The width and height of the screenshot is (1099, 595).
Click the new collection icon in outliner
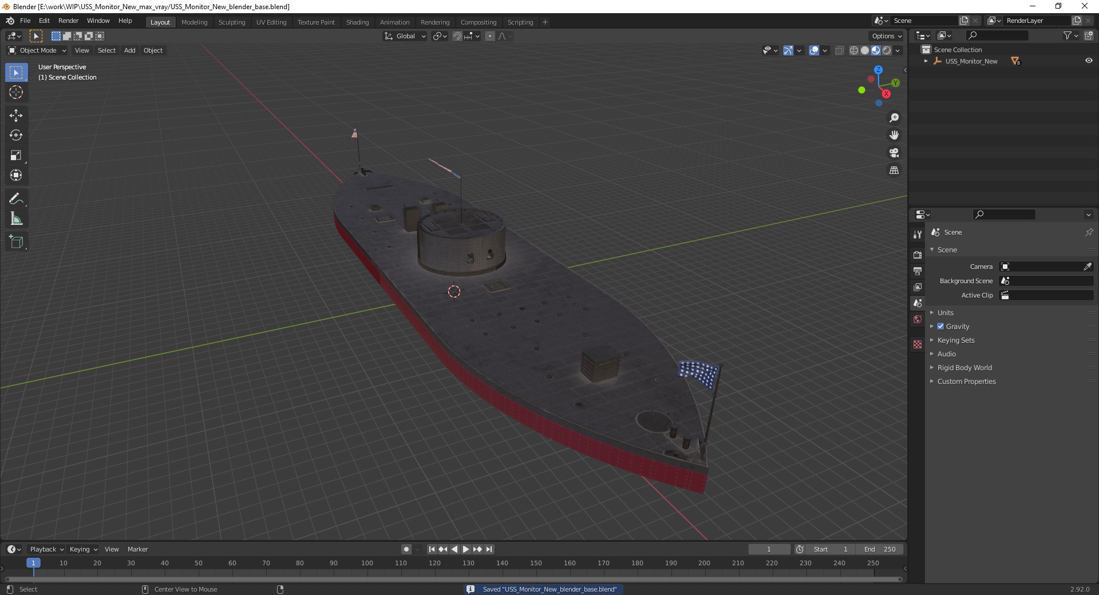click(1088, 35)
